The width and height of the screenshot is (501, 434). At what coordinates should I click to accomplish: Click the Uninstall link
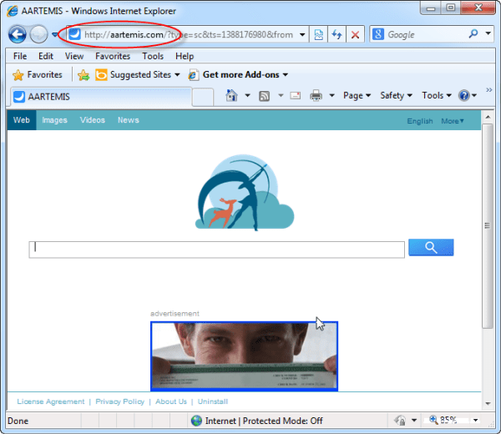[x=212, y=401]
